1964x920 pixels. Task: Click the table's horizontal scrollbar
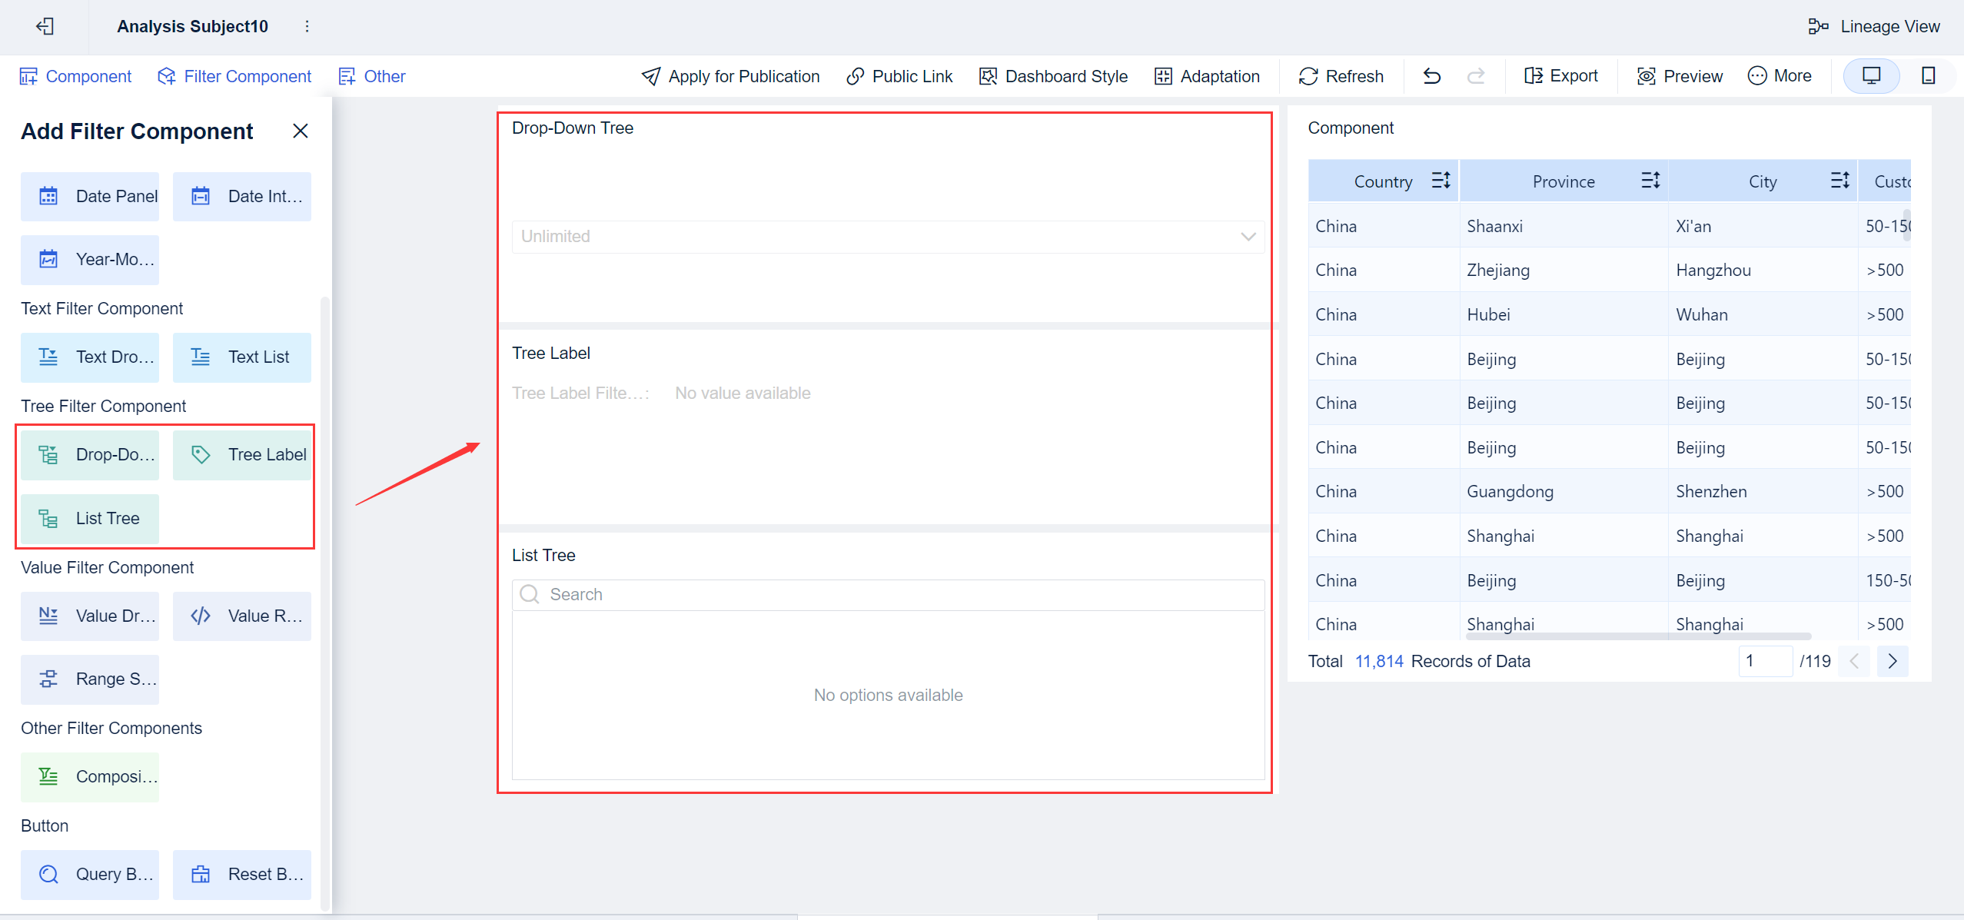click(x=1637, y=636)
